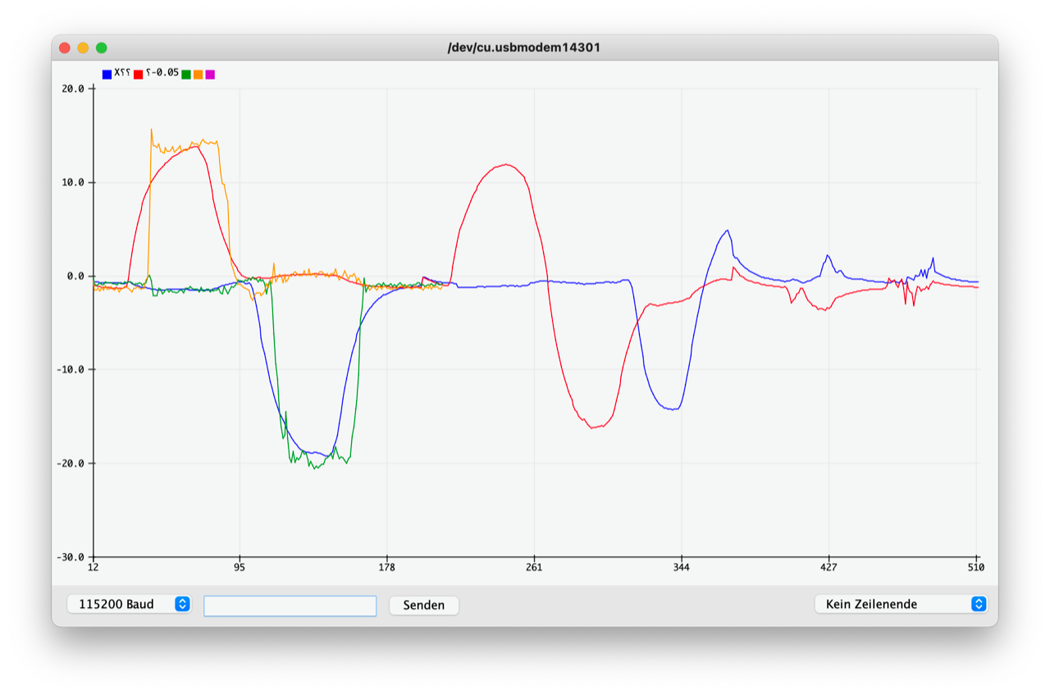Screen dimensions: 1050x695
Task: Click the 20.0 y-axis label
Action: click(x=74, y=89)
